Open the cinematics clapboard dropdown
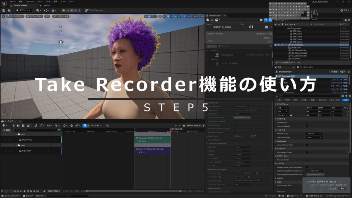 point(53,10)
